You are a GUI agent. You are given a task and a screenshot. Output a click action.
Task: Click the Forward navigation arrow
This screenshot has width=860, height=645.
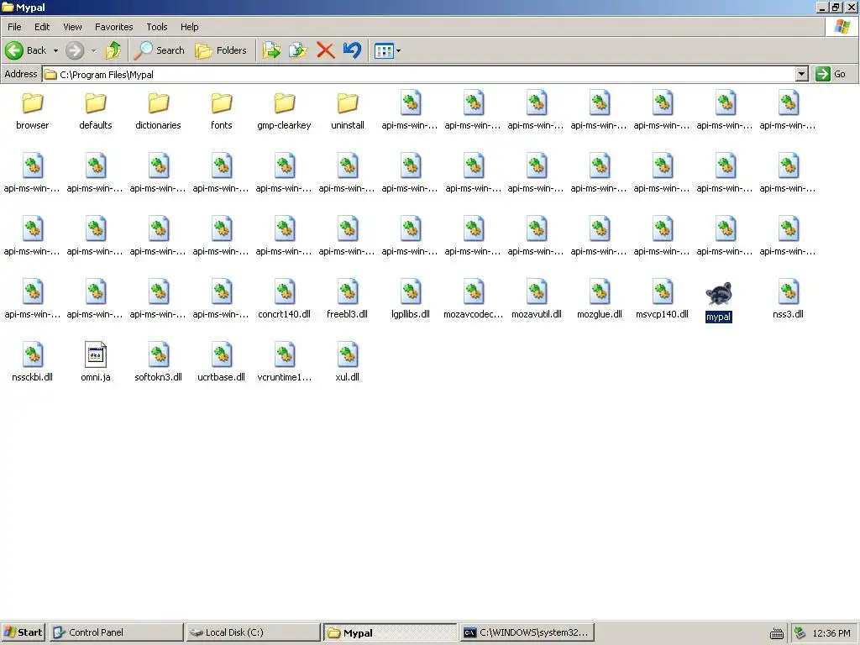75,50
